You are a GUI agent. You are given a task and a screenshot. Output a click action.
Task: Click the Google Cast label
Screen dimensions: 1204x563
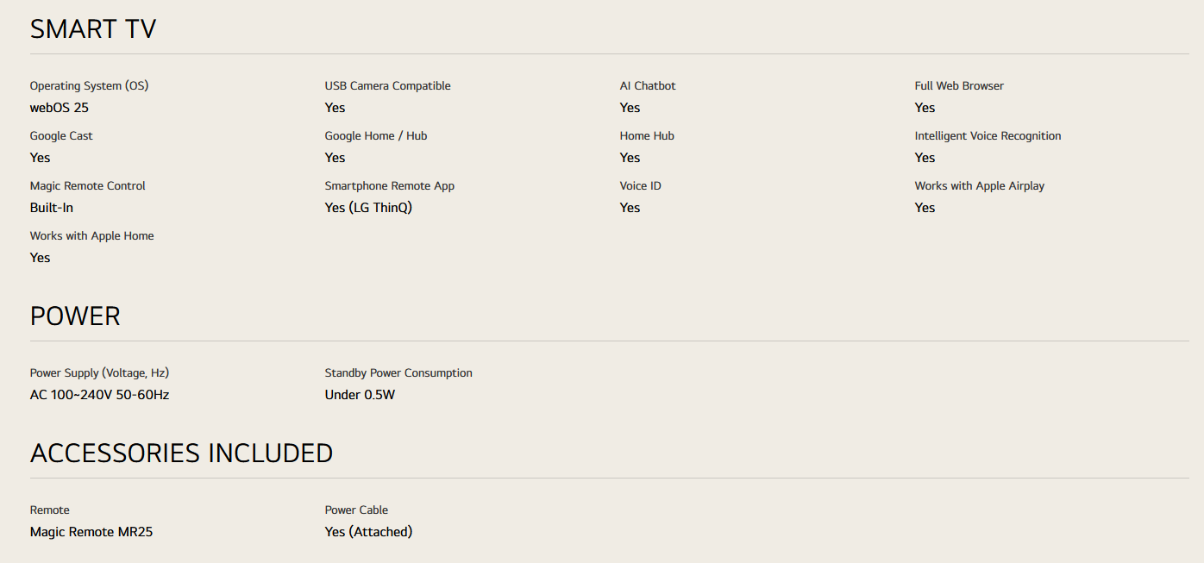(61, 136)
